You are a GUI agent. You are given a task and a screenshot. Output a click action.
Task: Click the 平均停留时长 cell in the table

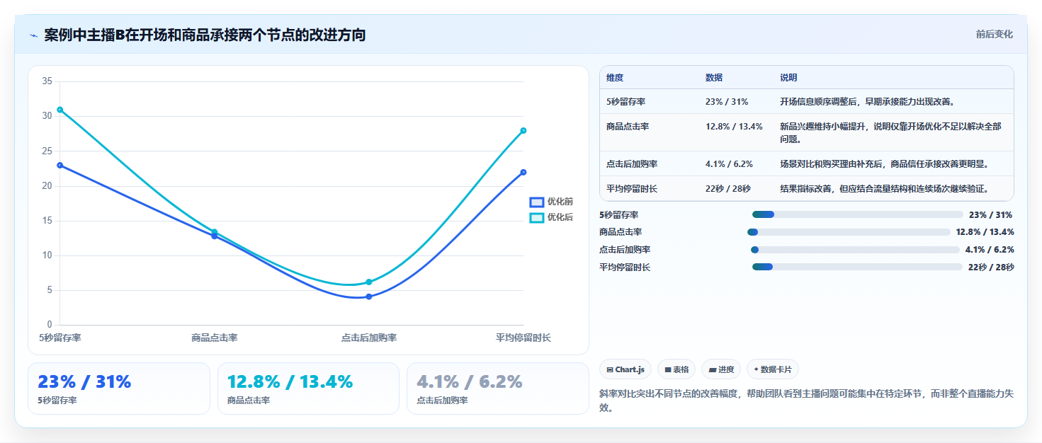point(632,189)
